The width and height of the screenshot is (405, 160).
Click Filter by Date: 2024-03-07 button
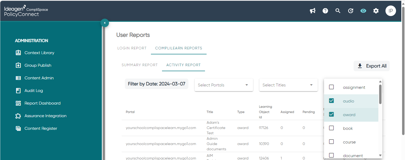(x=156, y=84)
